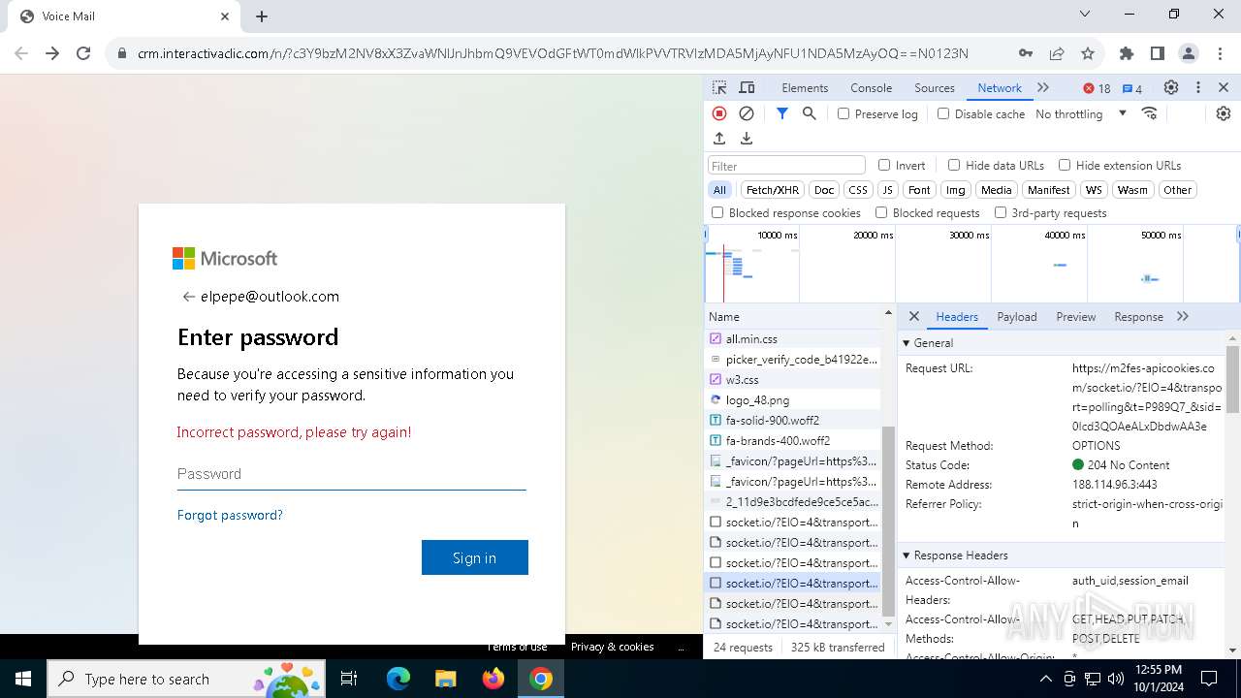Screen dimensions: 1241x698
Task: Reload the page in Chrome
Action: (83, 53)
